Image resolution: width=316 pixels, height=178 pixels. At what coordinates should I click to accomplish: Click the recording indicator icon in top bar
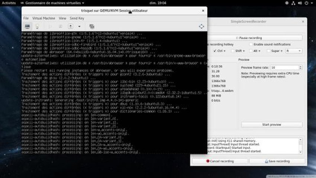pyautogui.click(x=287, y=3)
